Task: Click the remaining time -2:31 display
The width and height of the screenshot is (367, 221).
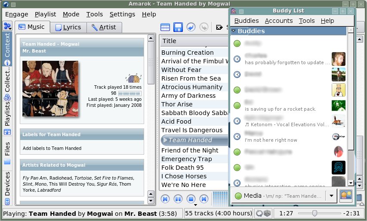Action: (x=351, y=213)
